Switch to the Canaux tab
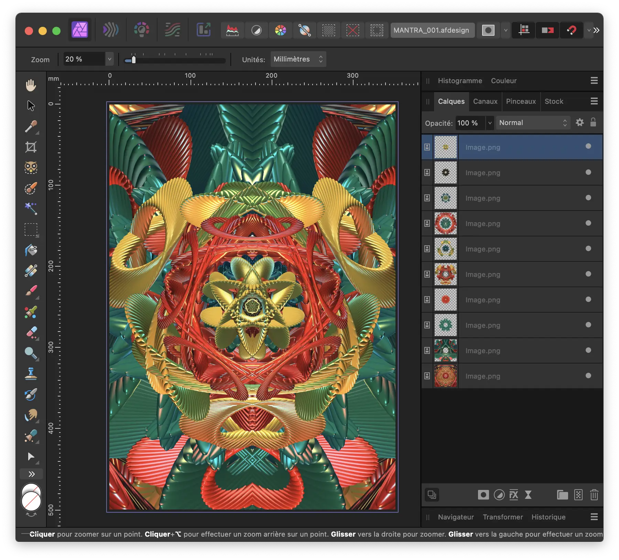The width and height of the screenshot is (619, 560). [x=485, y=101]
